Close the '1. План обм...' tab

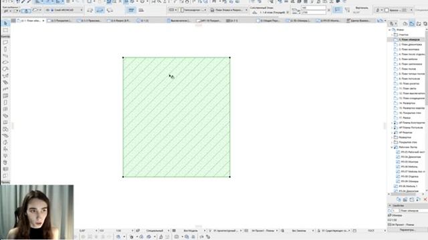(x=43, y=21)
